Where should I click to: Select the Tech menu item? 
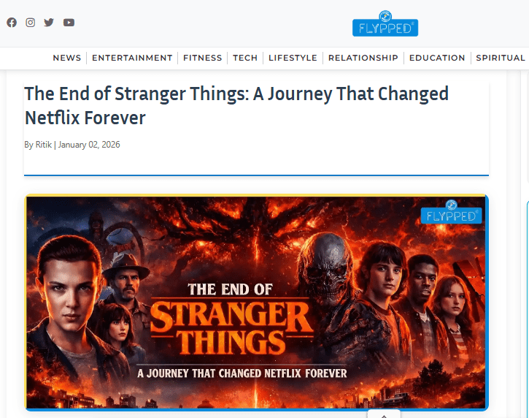(x=245, y=58)
